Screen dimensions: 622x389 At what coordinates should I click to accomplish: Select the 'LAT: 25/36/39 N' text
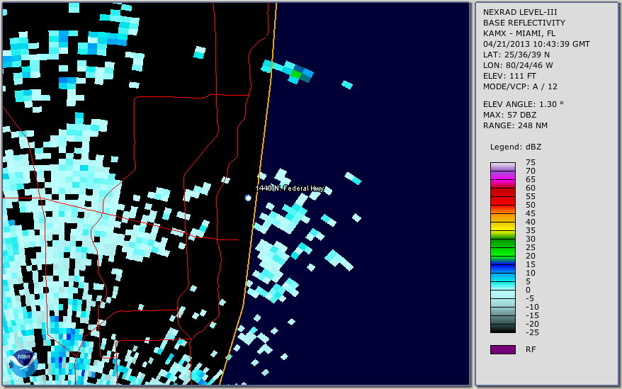tap(516, 55)
